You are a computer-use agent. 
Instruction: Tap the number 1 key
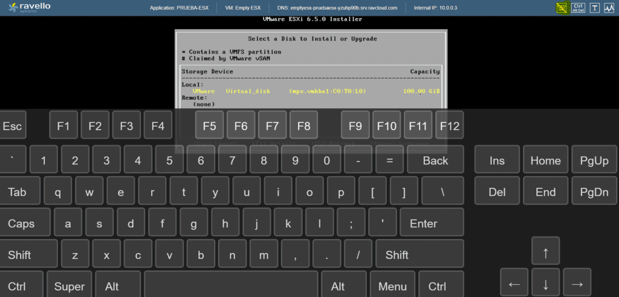[44, 159]
